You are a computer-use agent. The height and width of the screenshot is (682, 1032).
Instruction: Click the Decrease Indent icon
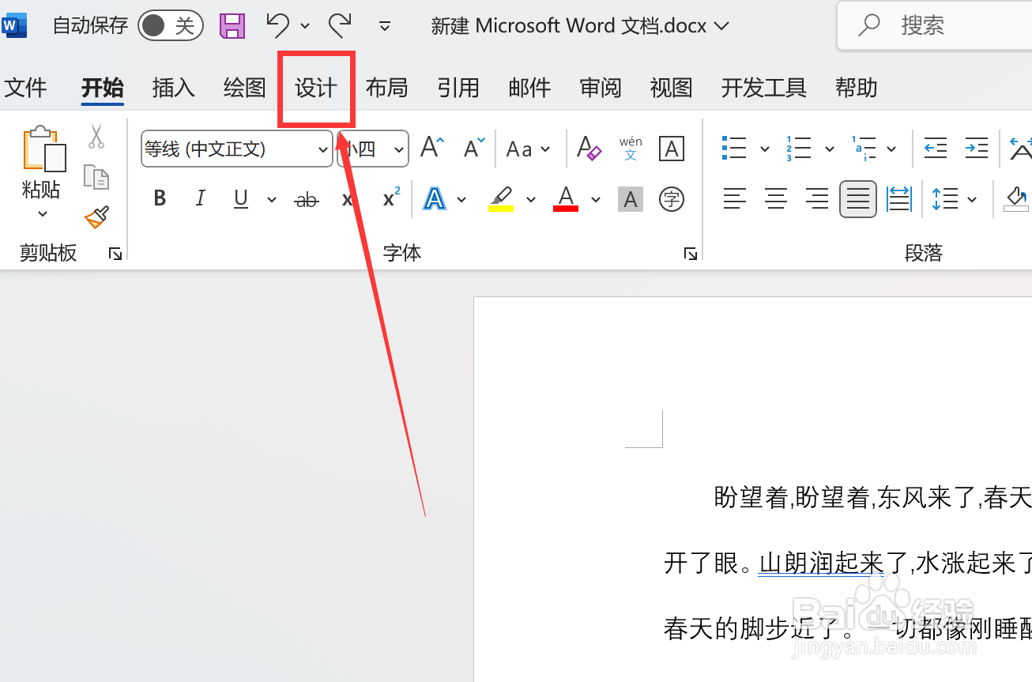[935, 148]
